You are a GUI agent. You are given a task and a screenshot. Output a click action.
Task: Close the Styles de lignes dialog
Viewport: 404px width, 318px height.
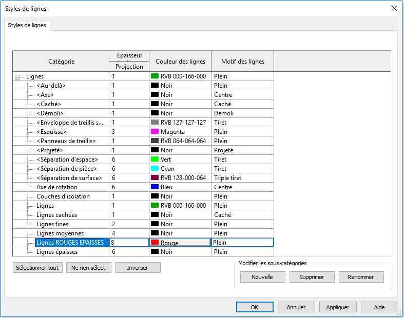click(394, 8)
